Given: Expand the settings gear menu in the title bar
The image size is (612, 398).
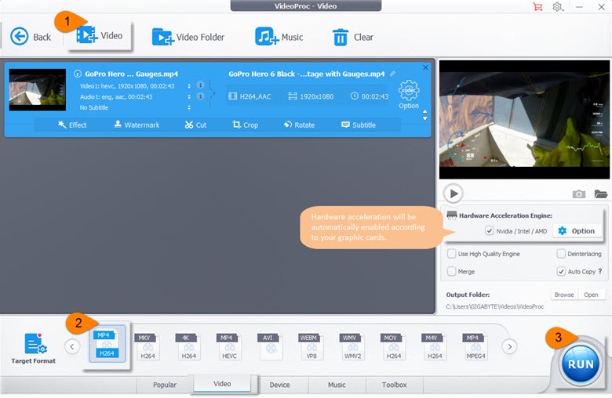Looking at the screenshot, I should [x=559, y=7].
